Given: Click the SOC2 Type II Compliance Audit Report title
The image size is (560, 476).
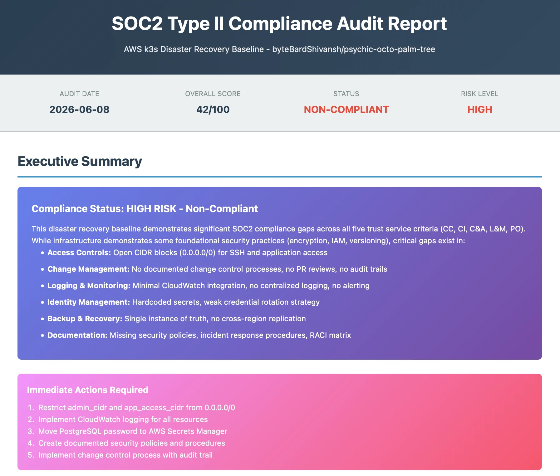Looking at the screenshot, I should coord(279,23).
